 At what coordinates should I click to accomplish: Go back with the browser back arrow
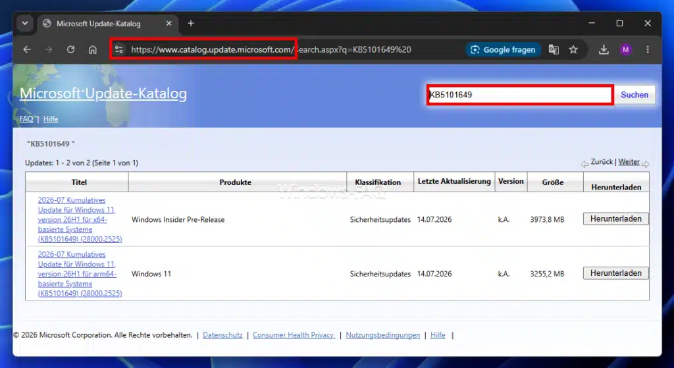[x=27, y=49]
